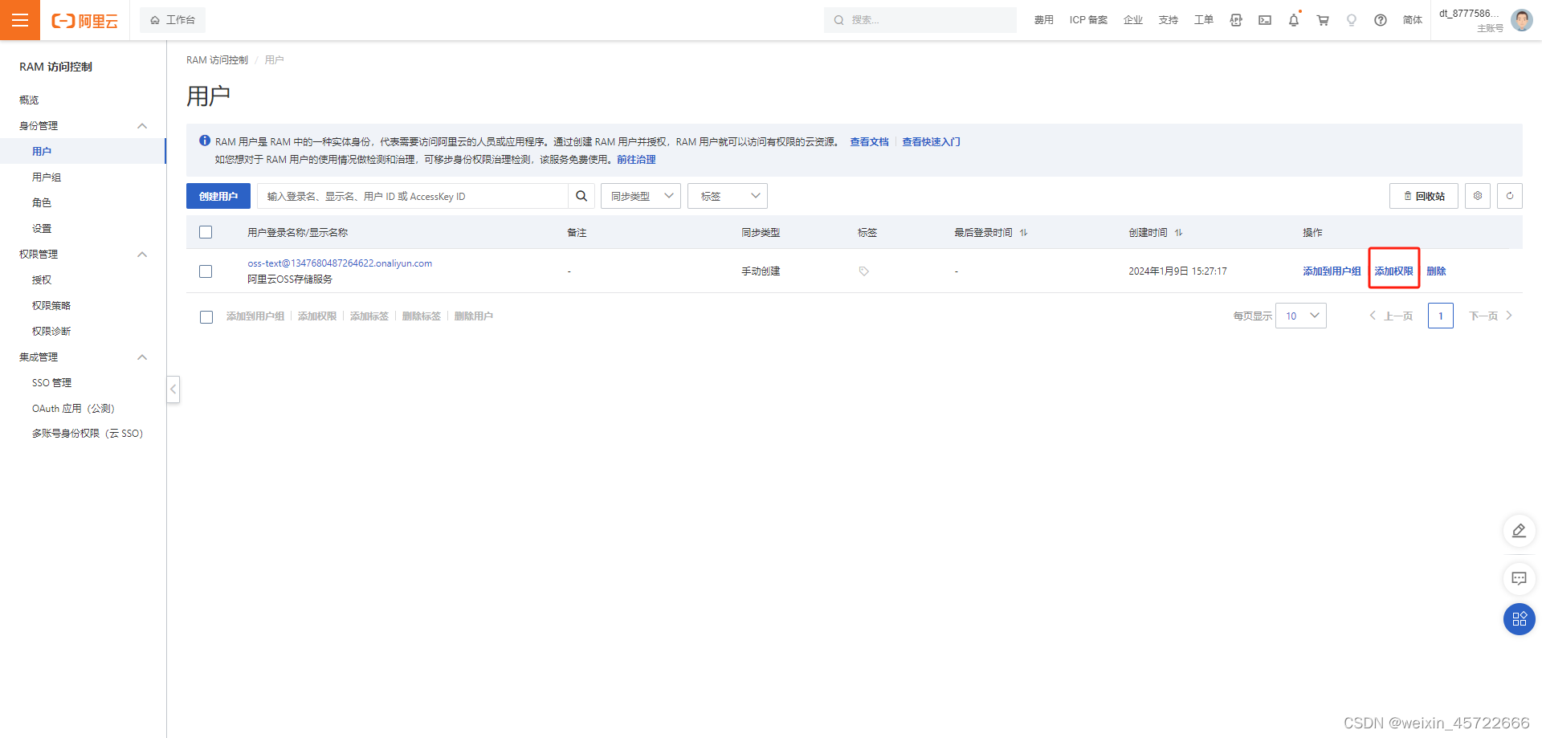
Task: Sort by last login time
Action: coord(1024,233)
